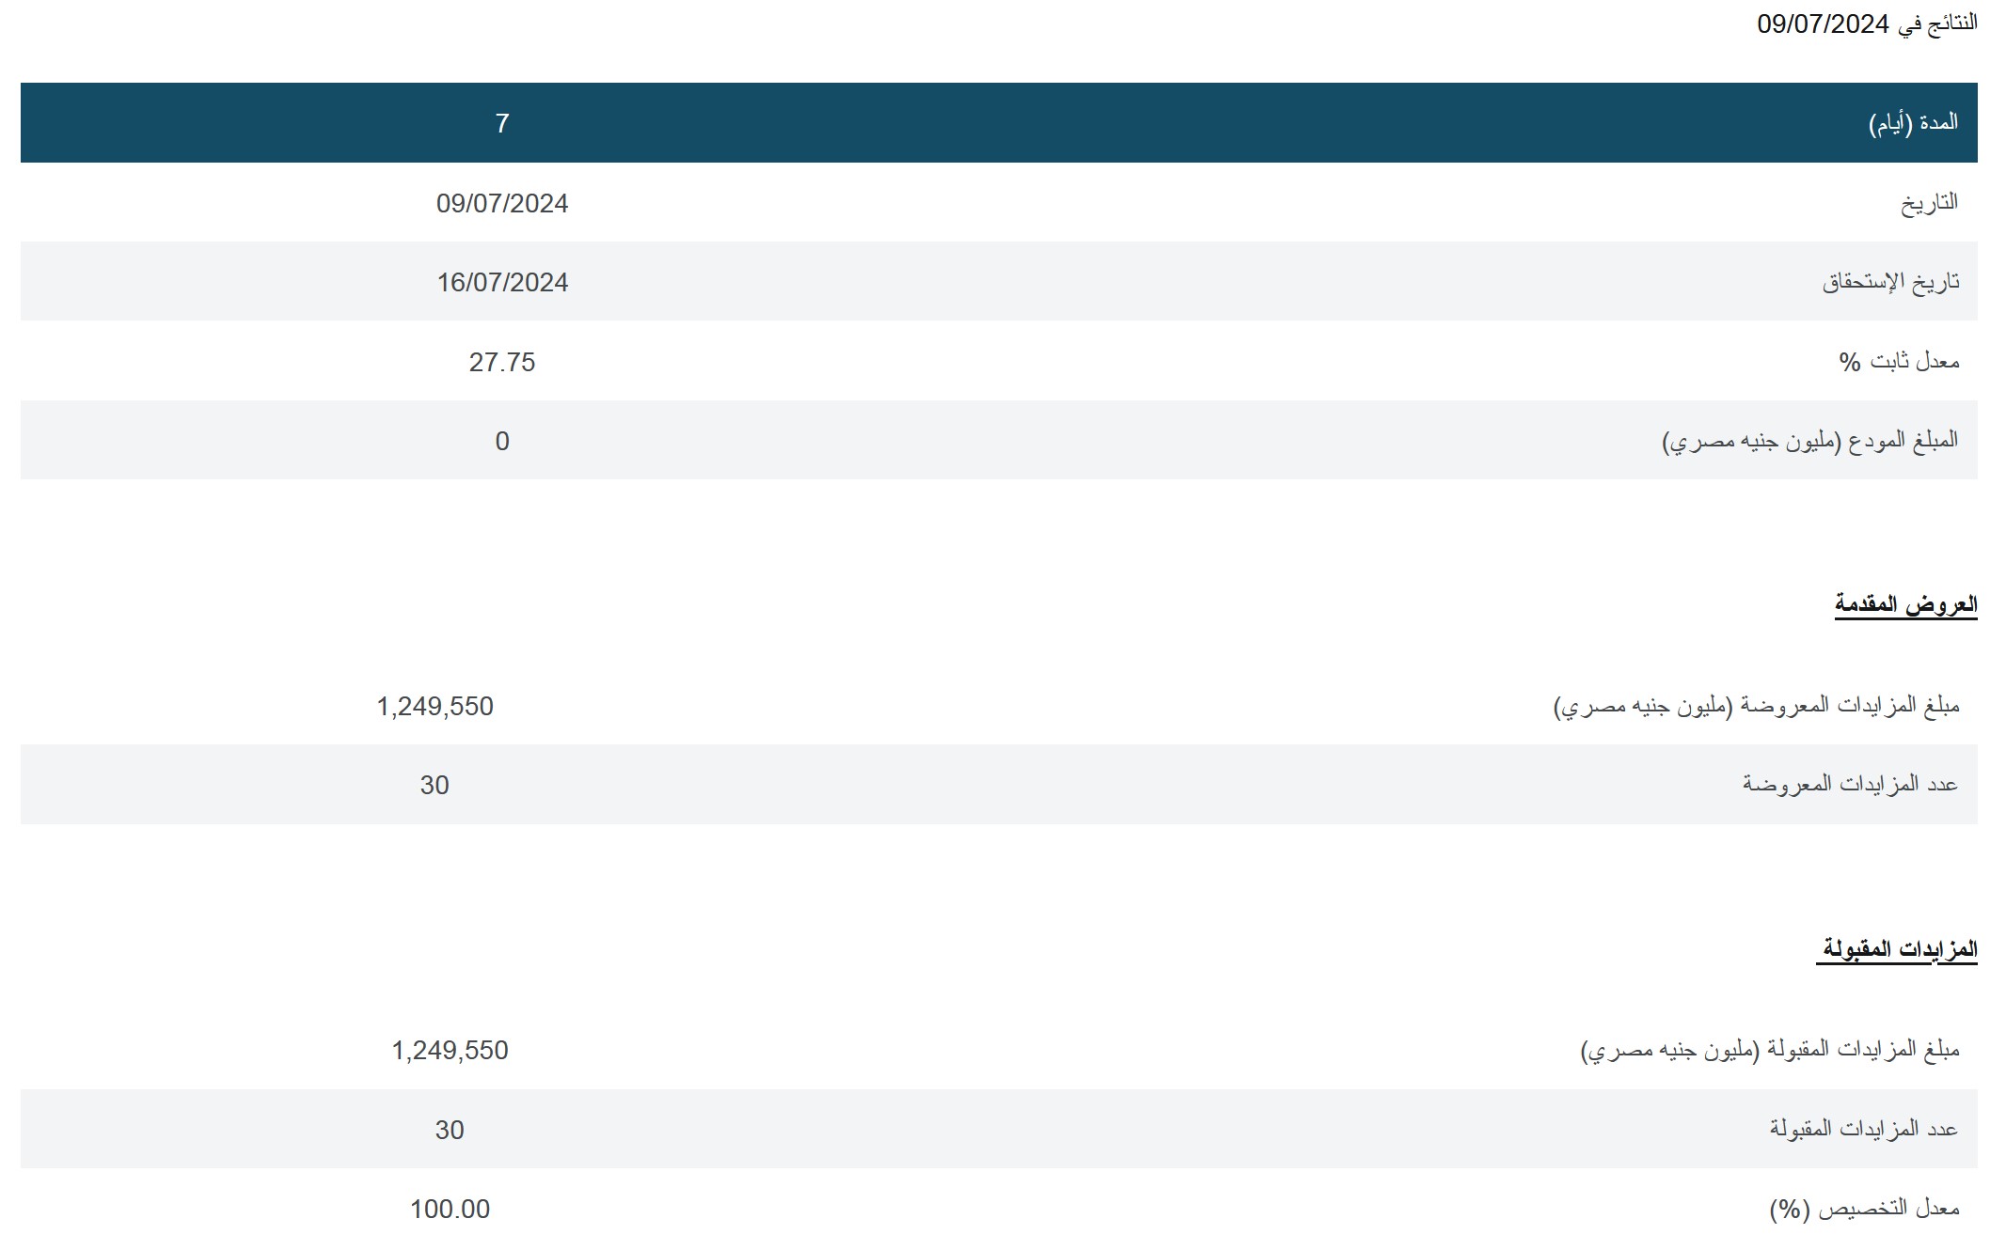Click the accepted bids count 30
This screenshot has width=2006, height=1250.
point(450,1131)
